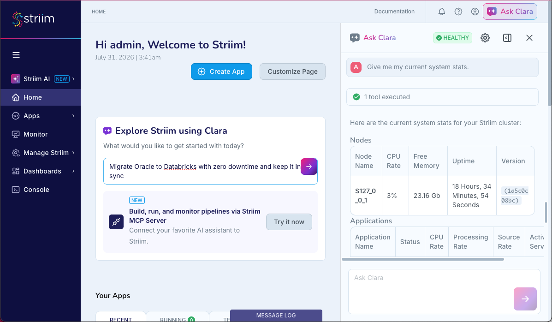Select the RECENT apps tab
Viewport: 552px width, 322px height.
[x=121, y=317]
